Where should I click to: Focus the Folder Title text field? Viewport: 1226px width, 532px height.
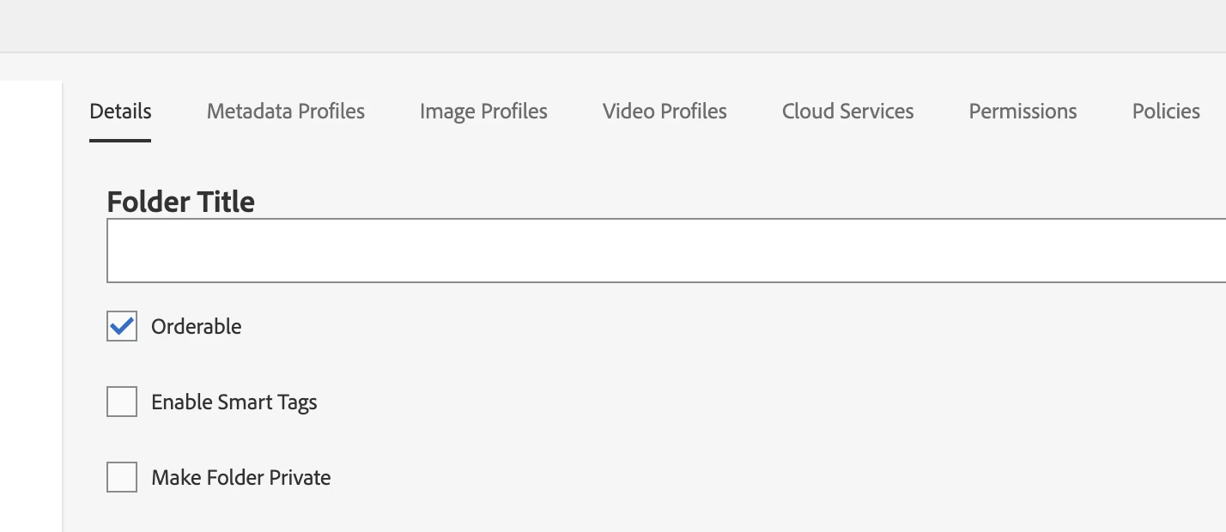point(666,251)
